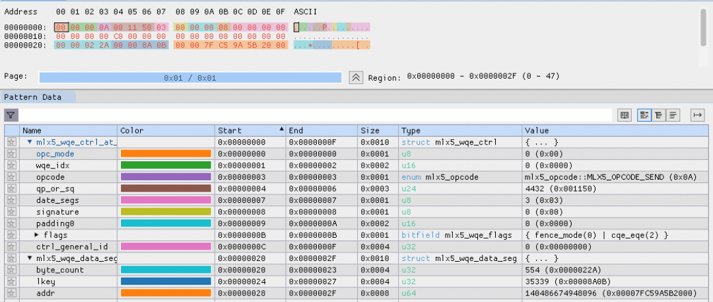Sort by the End column header
Viewport: 713px width, 302px height.
coord(322,131)
